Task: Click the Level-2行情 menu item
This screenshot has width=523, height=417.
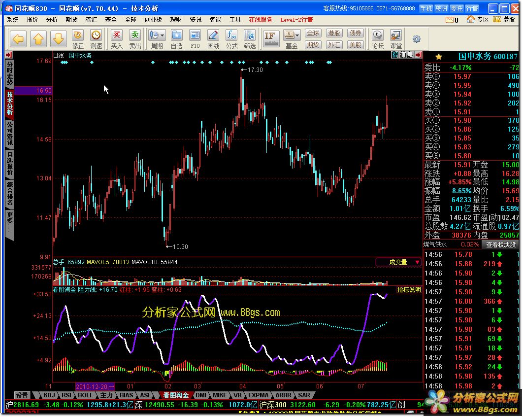Action: click(x=296, y=20)
